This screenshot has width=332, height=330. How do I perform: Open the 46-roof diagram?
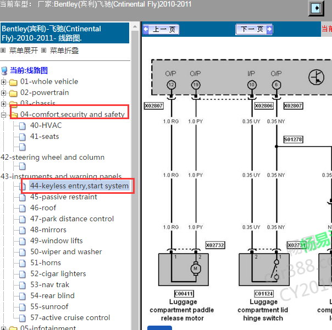(x=43, y=208)
